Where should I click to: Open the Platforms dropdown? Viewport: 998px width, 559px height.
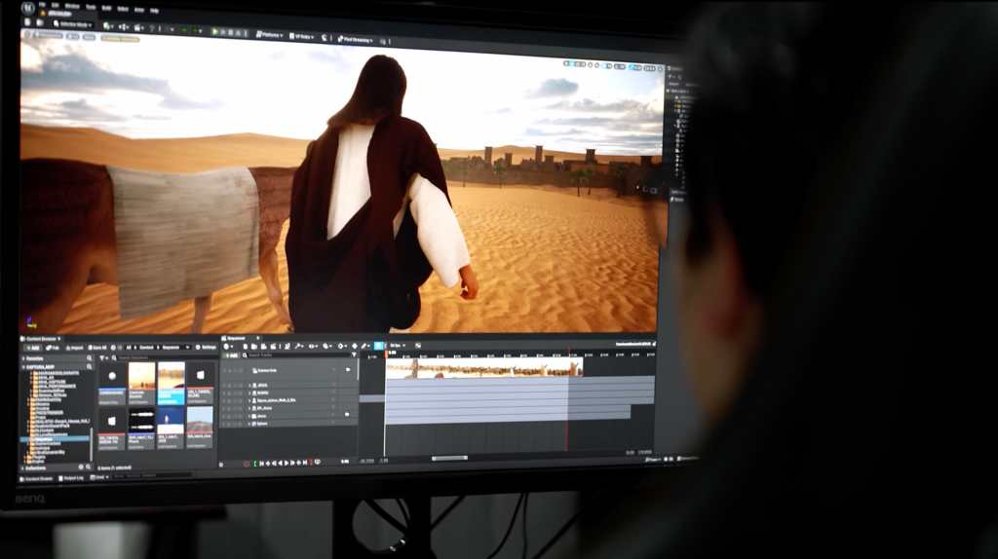(x=270, y=34)
